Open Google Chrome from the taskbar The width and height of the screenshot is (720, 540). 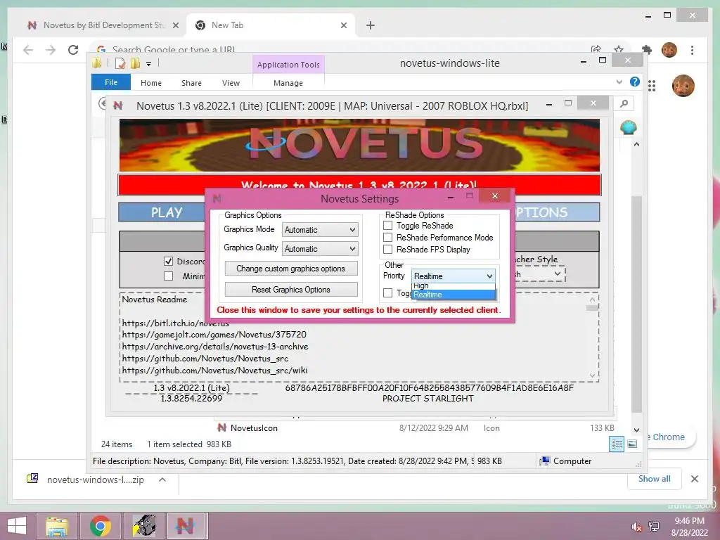coord(100,526)
